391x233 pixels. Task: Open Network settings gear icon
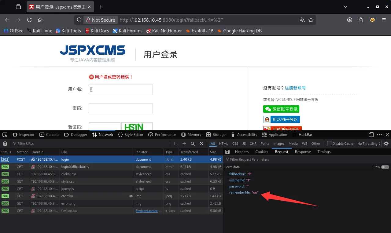pos(386,144)
